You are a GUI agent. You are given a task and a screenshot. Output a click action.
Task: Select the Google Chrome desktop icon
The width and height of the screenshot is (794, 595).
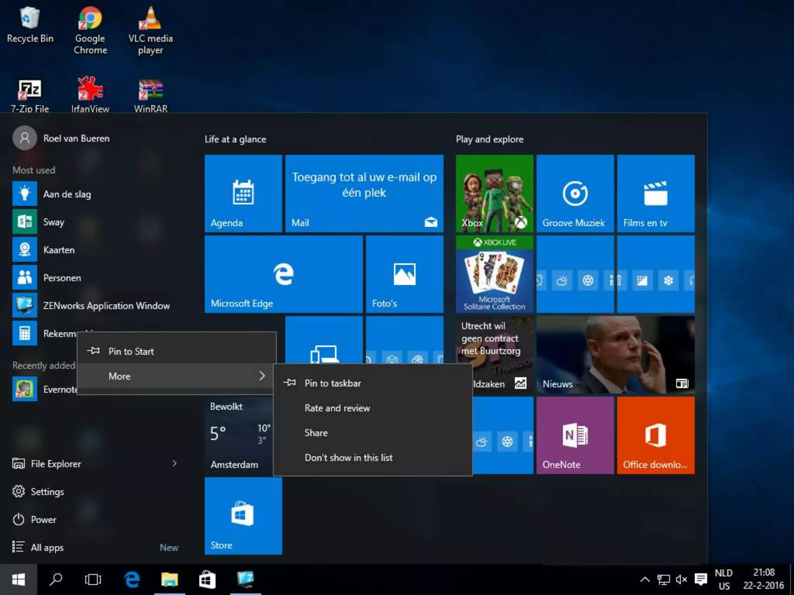pos(90,31)
